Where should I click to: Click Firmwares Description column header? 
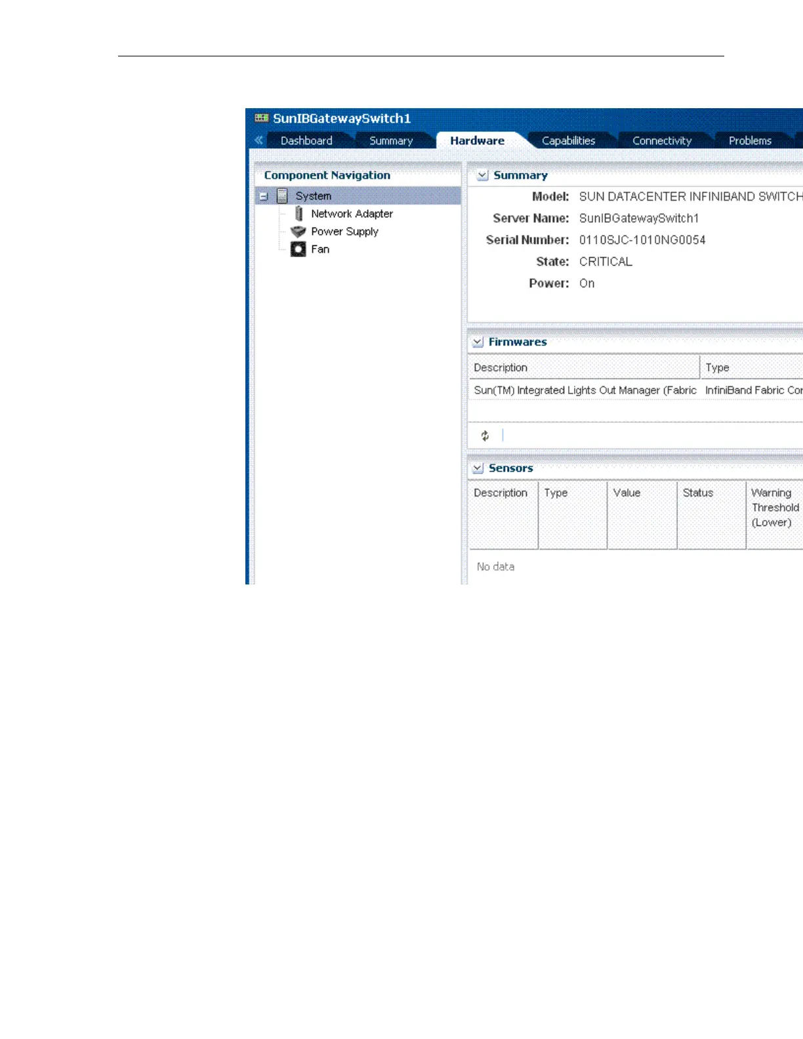pos(584,367)
